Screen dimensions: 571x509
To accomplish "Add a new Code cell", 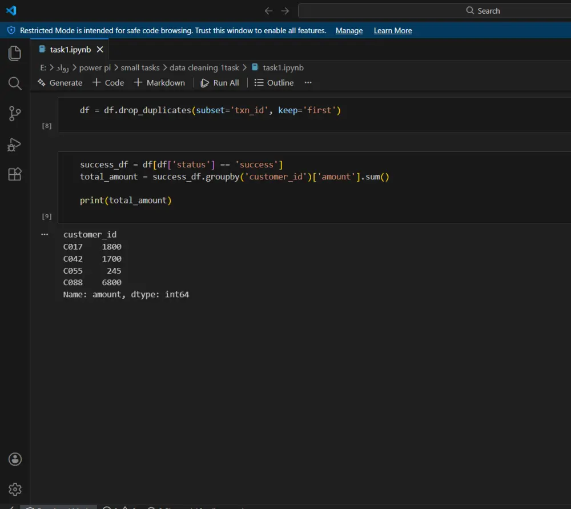I will click(x=108, y=82).
